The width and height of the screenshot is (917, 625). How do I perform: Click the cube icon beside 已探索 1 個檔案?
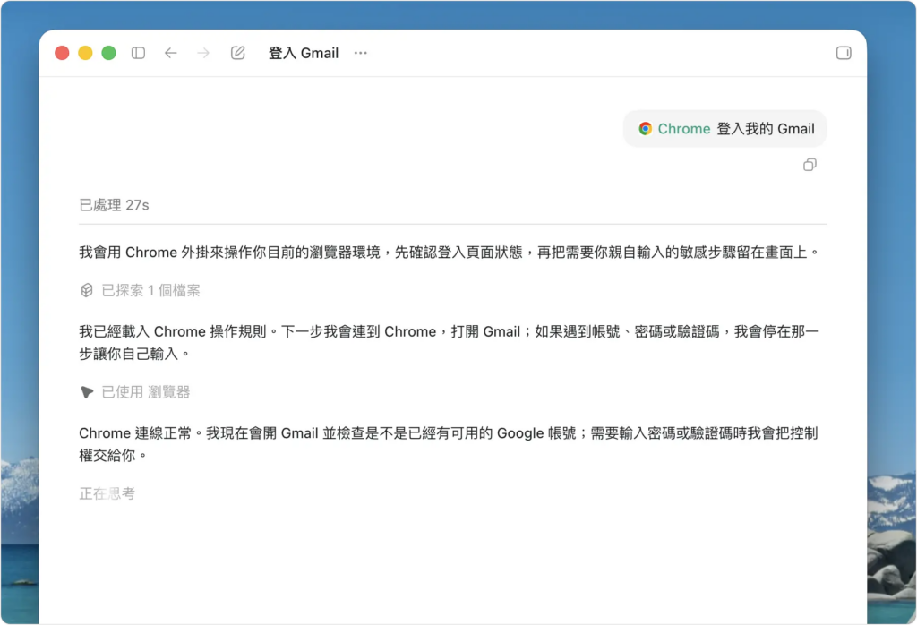click(x=87, y=291)
